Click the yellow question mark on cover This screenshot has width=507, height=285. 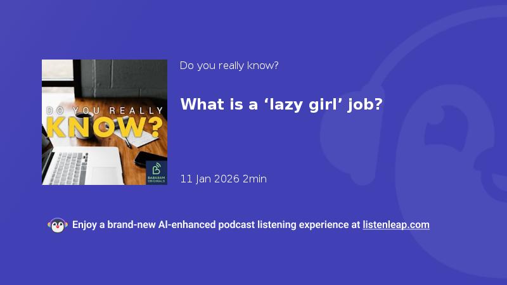click(155, 127)
